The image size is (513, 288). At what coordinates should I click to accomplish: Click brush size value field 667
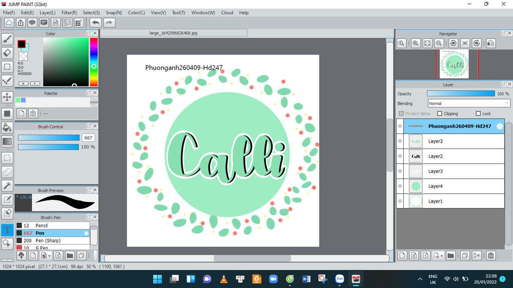(88, 138)
